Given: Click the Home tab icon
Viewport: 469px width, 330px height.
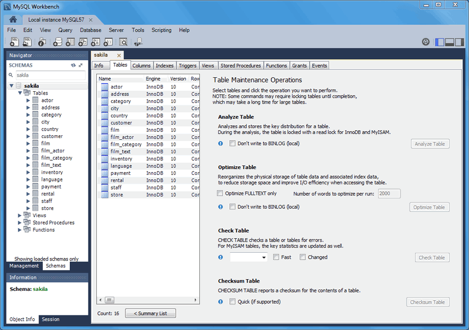Looking at the screenshot, I should click(x=13, y=19).
